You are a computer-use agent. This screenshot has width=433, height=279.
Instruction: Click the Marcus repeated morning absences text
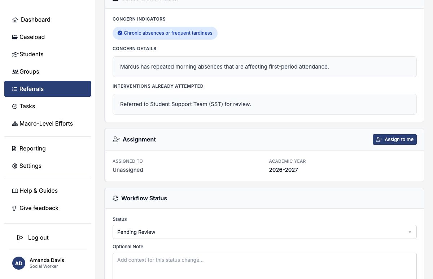pyautogui.click(x=224, y=67)
